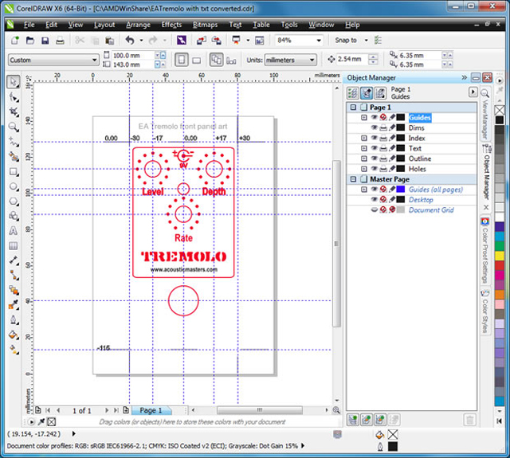Select the Zoom tool in the toolbox
Viewport: 510px width, 458px height.
14,127
